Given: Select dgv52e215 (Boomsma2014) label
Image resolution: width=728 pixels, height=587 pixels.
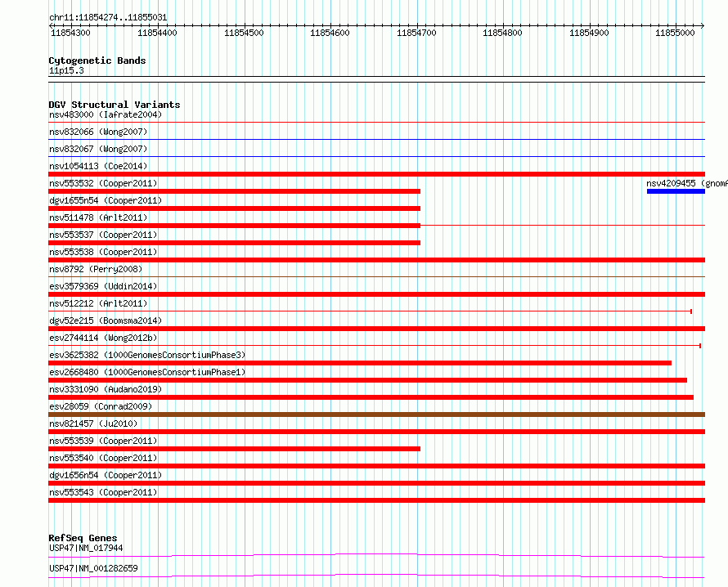Looking at the screenshot, I should [106, 320].
